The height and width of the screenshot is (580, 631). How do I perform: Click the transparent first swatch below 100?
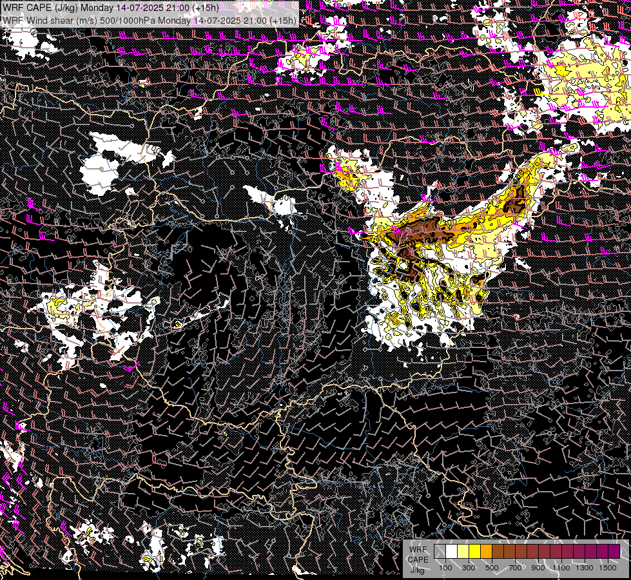(x=440, y=552)
